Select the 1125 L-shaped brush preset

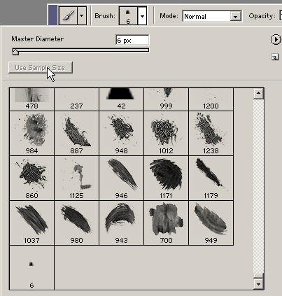76,178
